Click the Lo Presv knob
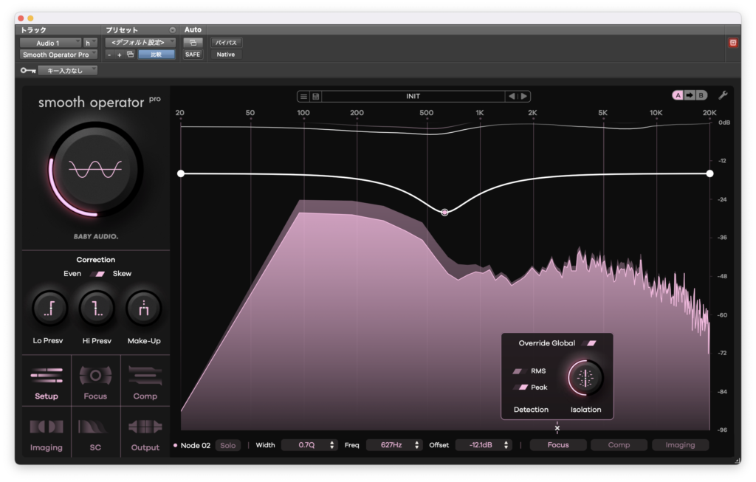 pos(49,309)
